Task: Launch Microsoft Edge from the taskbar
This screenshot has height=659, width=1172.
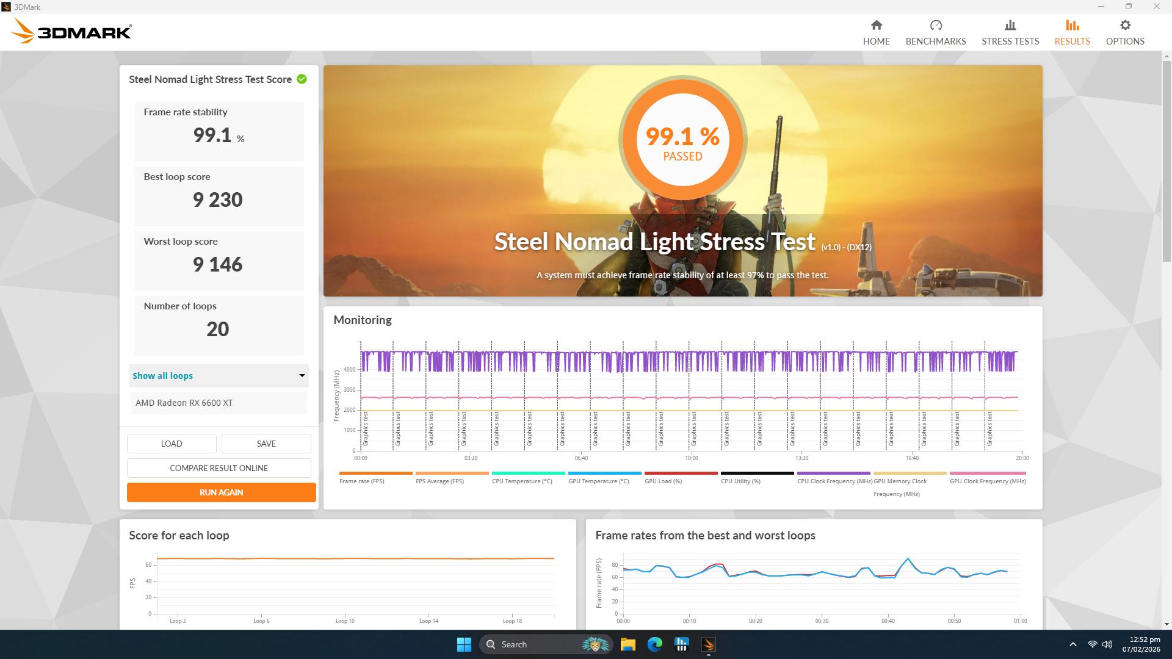Action: coord(655,644)
